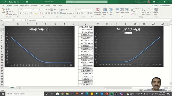Switch to the Formulas tab

34,5
